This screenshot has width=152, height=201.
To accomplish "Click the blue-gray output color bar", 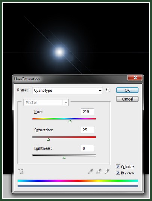I will tap(78, 186).
